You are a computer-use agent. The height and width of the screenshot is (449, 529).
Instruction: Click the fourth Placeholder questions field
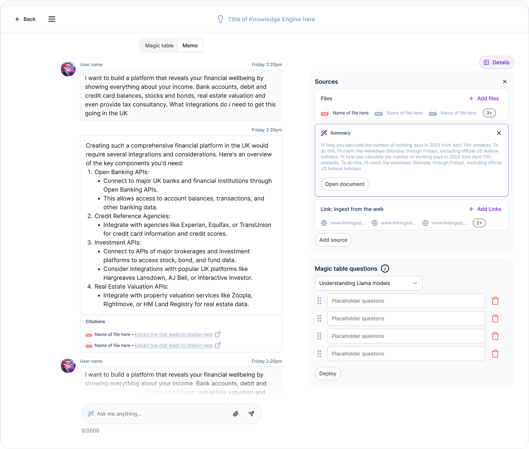click(x=406, y=354)
